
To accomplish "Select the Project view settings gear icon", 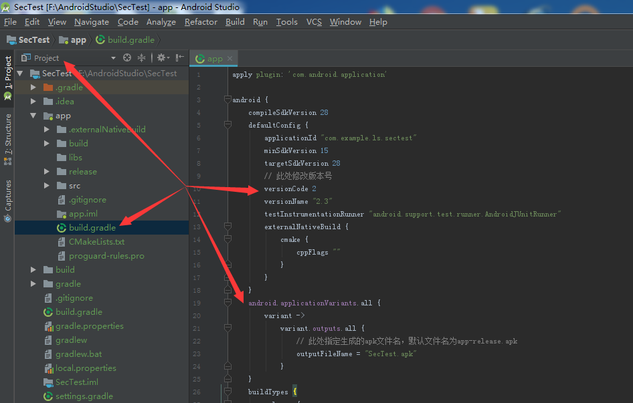I will click(x=161, y=58).
